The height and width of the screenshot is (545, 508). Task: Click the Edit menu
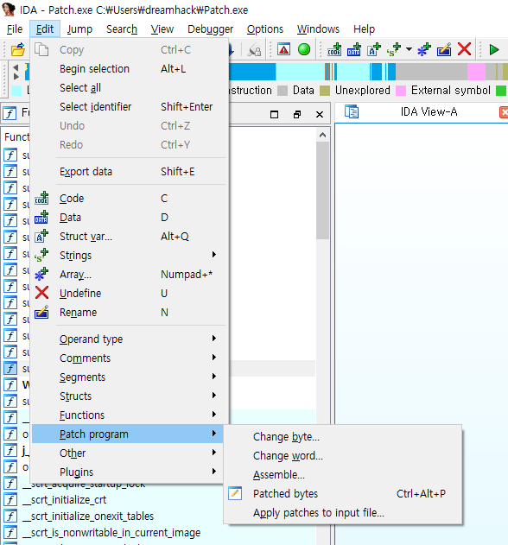click(x=45, y=29)
